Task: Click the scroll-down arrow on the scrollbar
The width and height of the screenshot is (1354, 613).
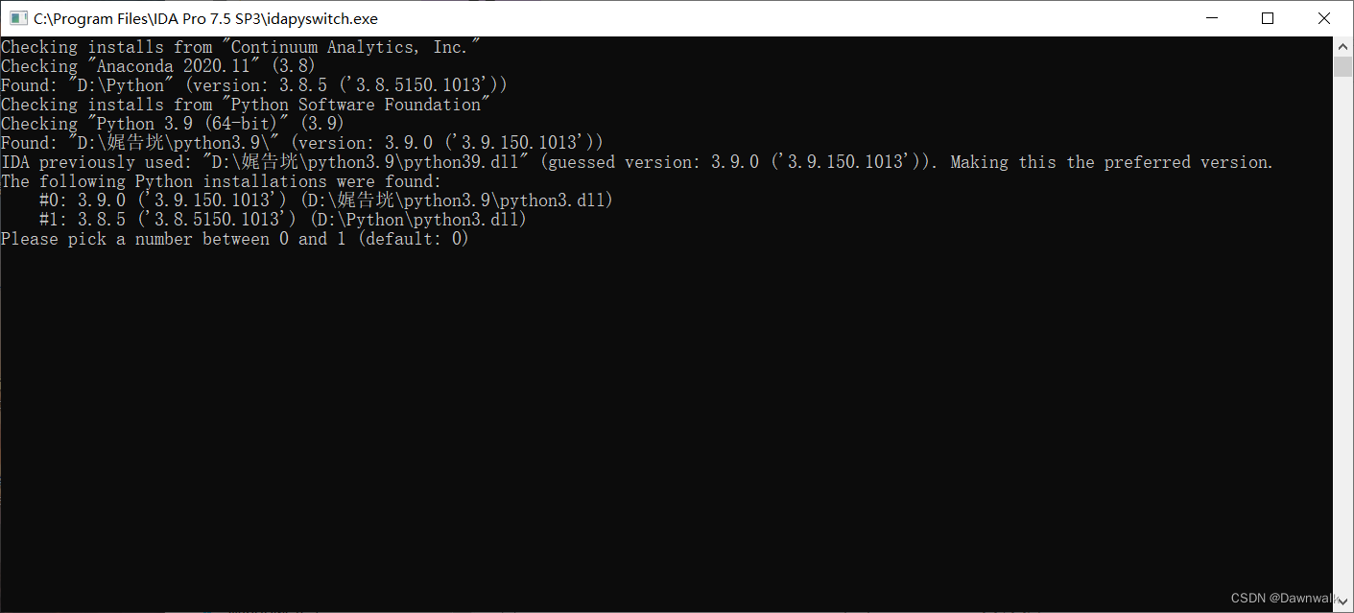Action: tap(1344, 603)
